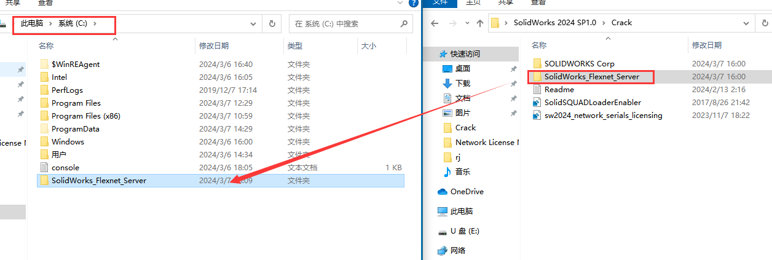
Task: Select the SOLIDWORKS Corp folder icon
Action: 537,63
